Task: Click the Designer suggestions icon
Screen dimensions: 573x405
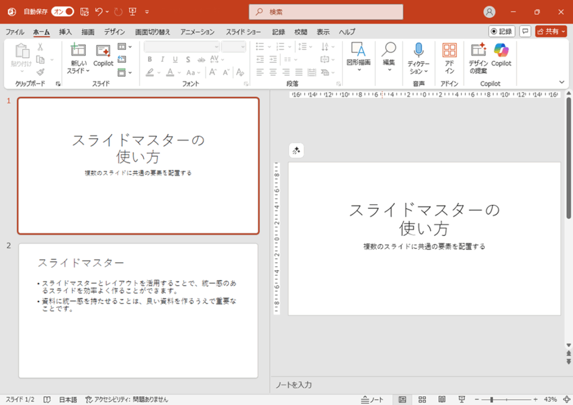Action: [478, 50]
